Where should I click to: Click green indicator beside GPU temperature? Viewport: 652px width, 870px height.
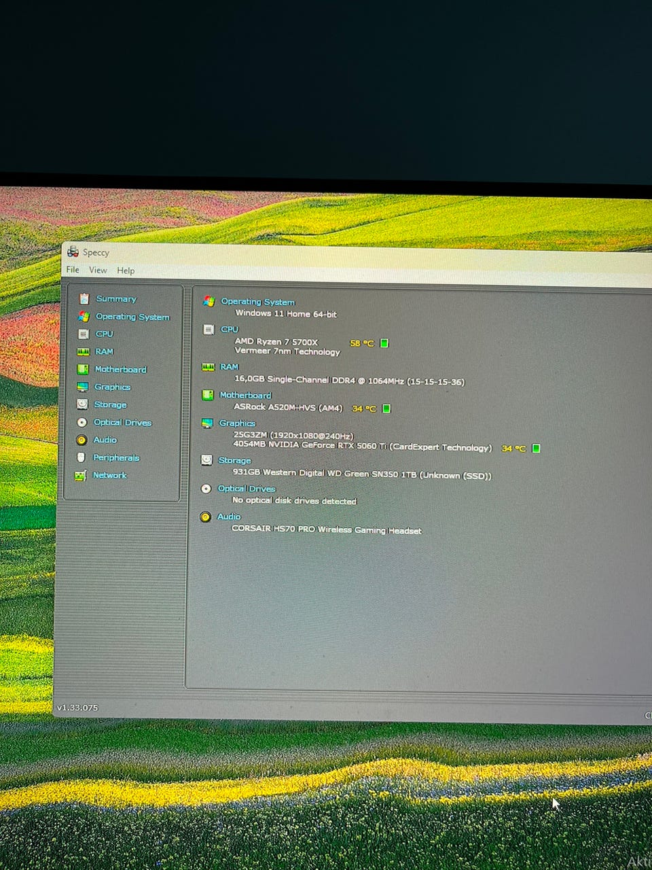pyautogui.click(x=536, y=448)
